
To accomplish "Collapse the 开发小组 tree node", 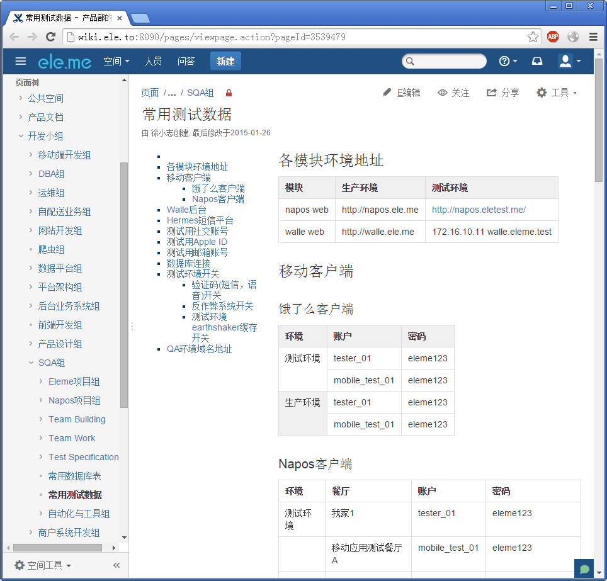I will coord(21,136).
